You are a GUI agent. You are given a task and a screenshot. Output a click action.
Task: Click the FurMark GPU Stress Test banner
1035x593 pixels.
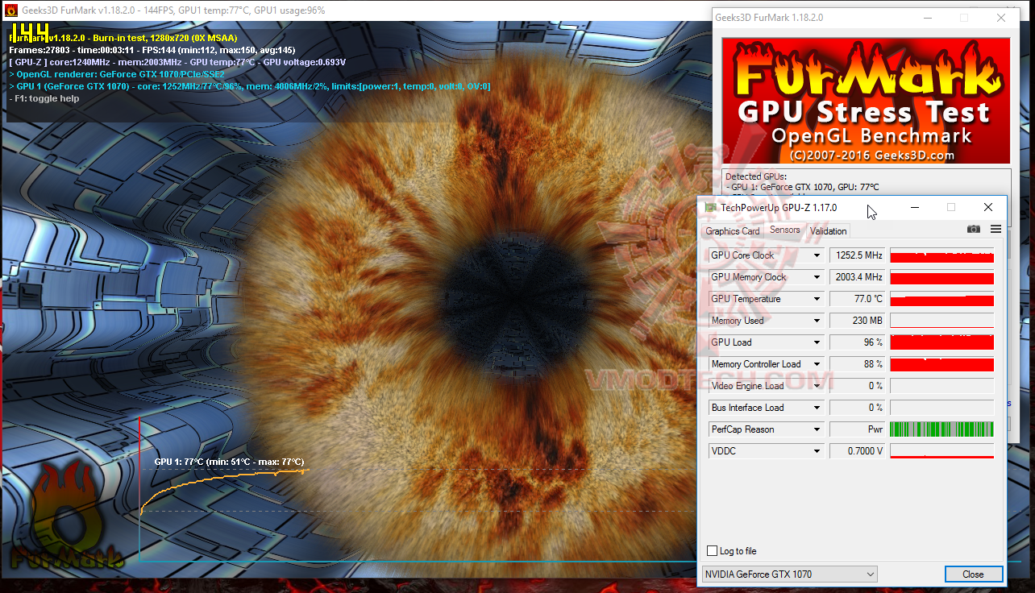pos(866,101)
